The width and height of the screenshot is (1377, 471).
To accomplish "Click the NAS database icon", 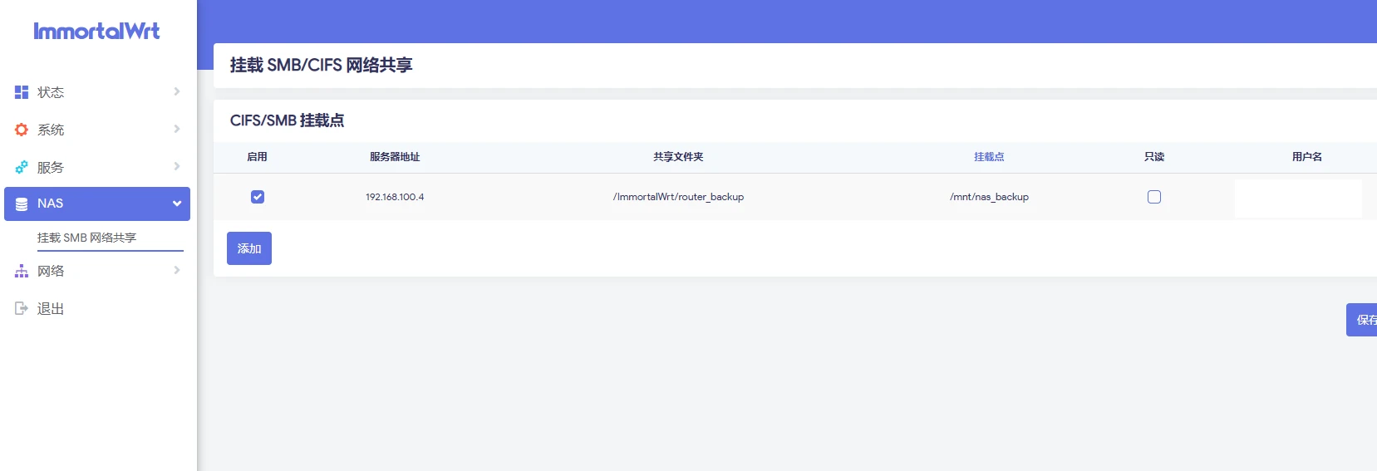I will tap(22, 204).
